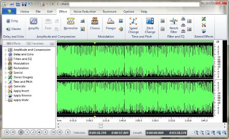
Task: Expand the Special tree node
Action: (6, 73)
